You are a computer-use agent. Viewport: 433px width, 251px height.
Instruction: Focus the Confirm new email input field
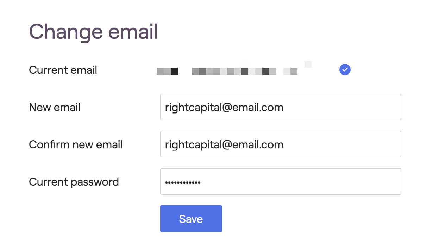tap(281, 144)
